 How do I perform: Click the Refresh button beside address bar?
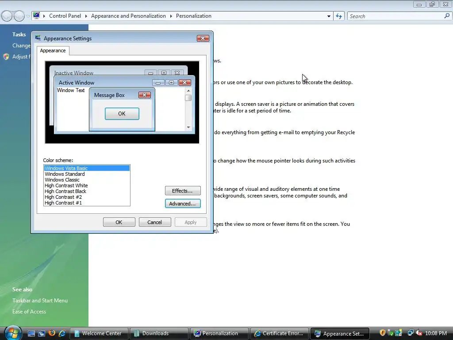pos(339,16)
